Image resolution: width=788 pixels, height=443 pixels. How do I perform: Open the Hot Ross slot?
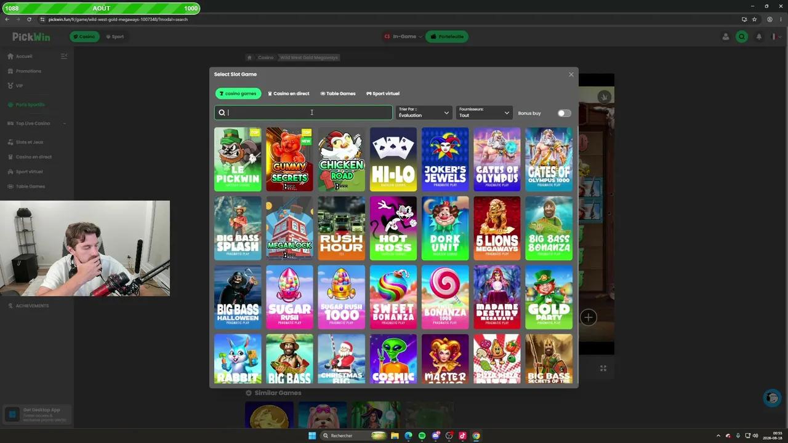pyautogui.click(x=393, y=228)
